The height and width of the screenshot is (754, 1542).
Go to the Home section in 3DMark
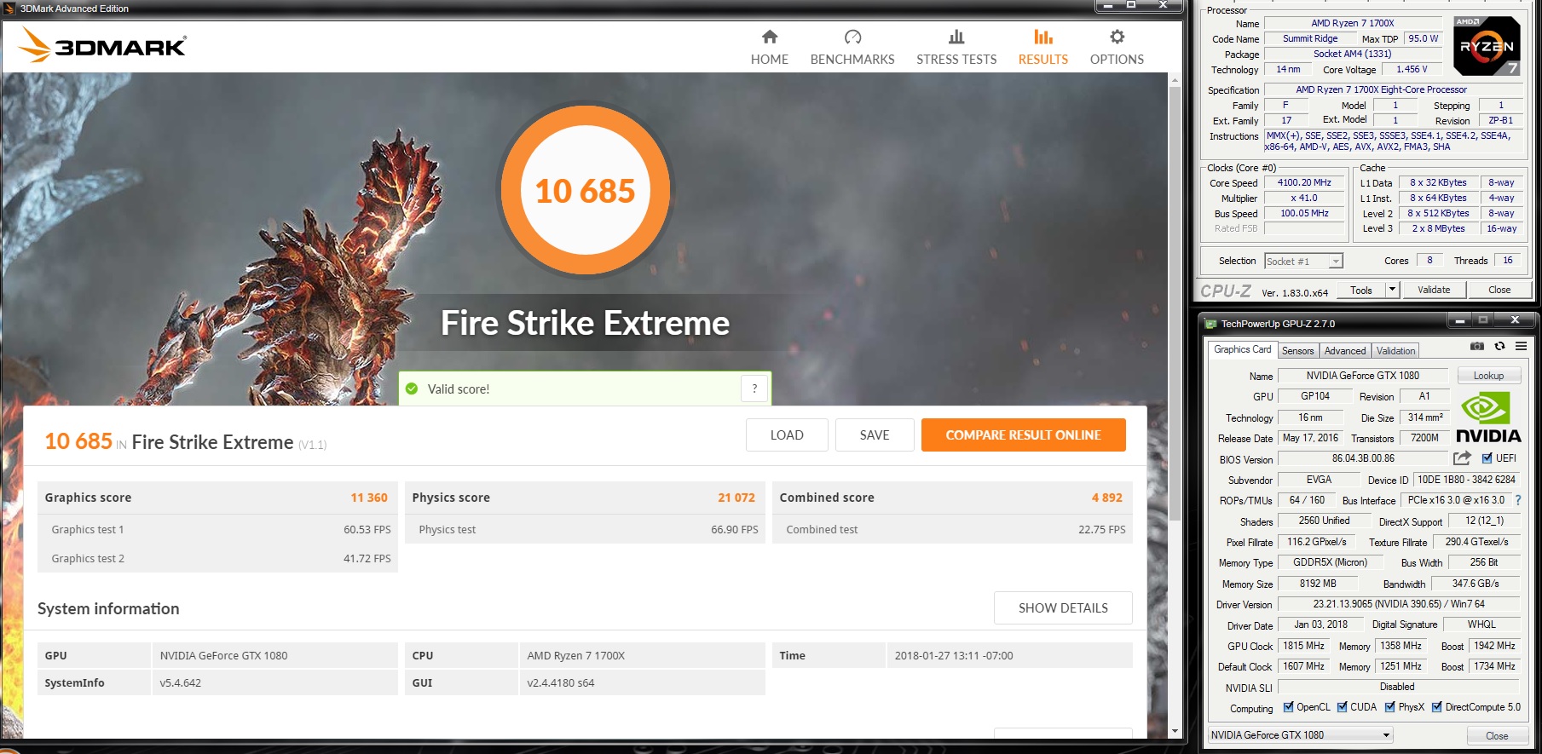coord(769,48)
